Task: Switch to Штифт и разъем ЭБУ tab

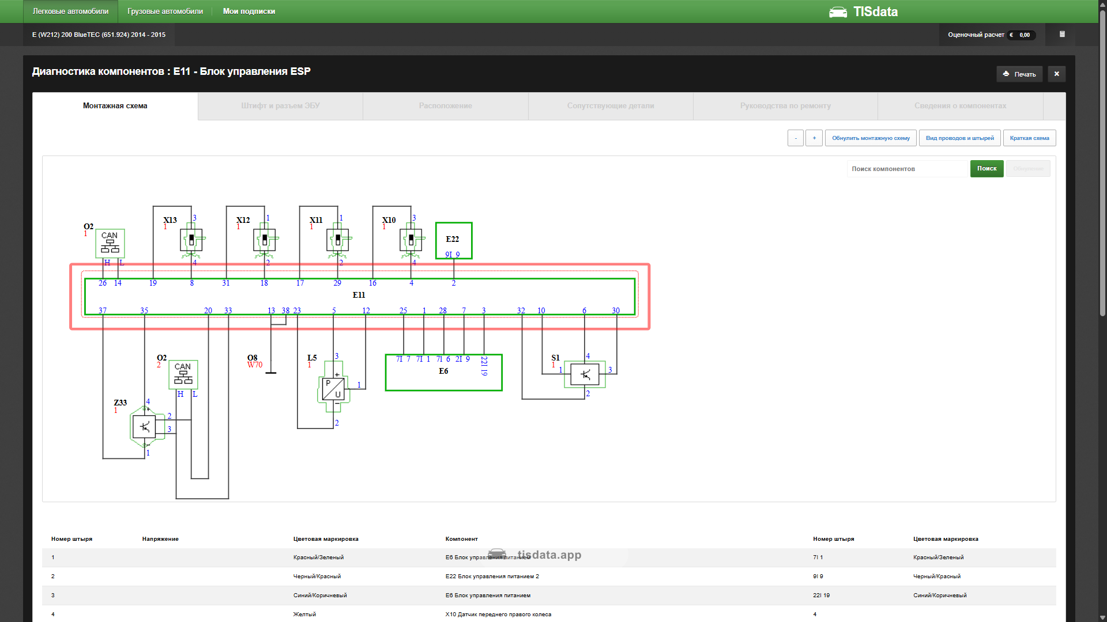Action: click(280, 106)
